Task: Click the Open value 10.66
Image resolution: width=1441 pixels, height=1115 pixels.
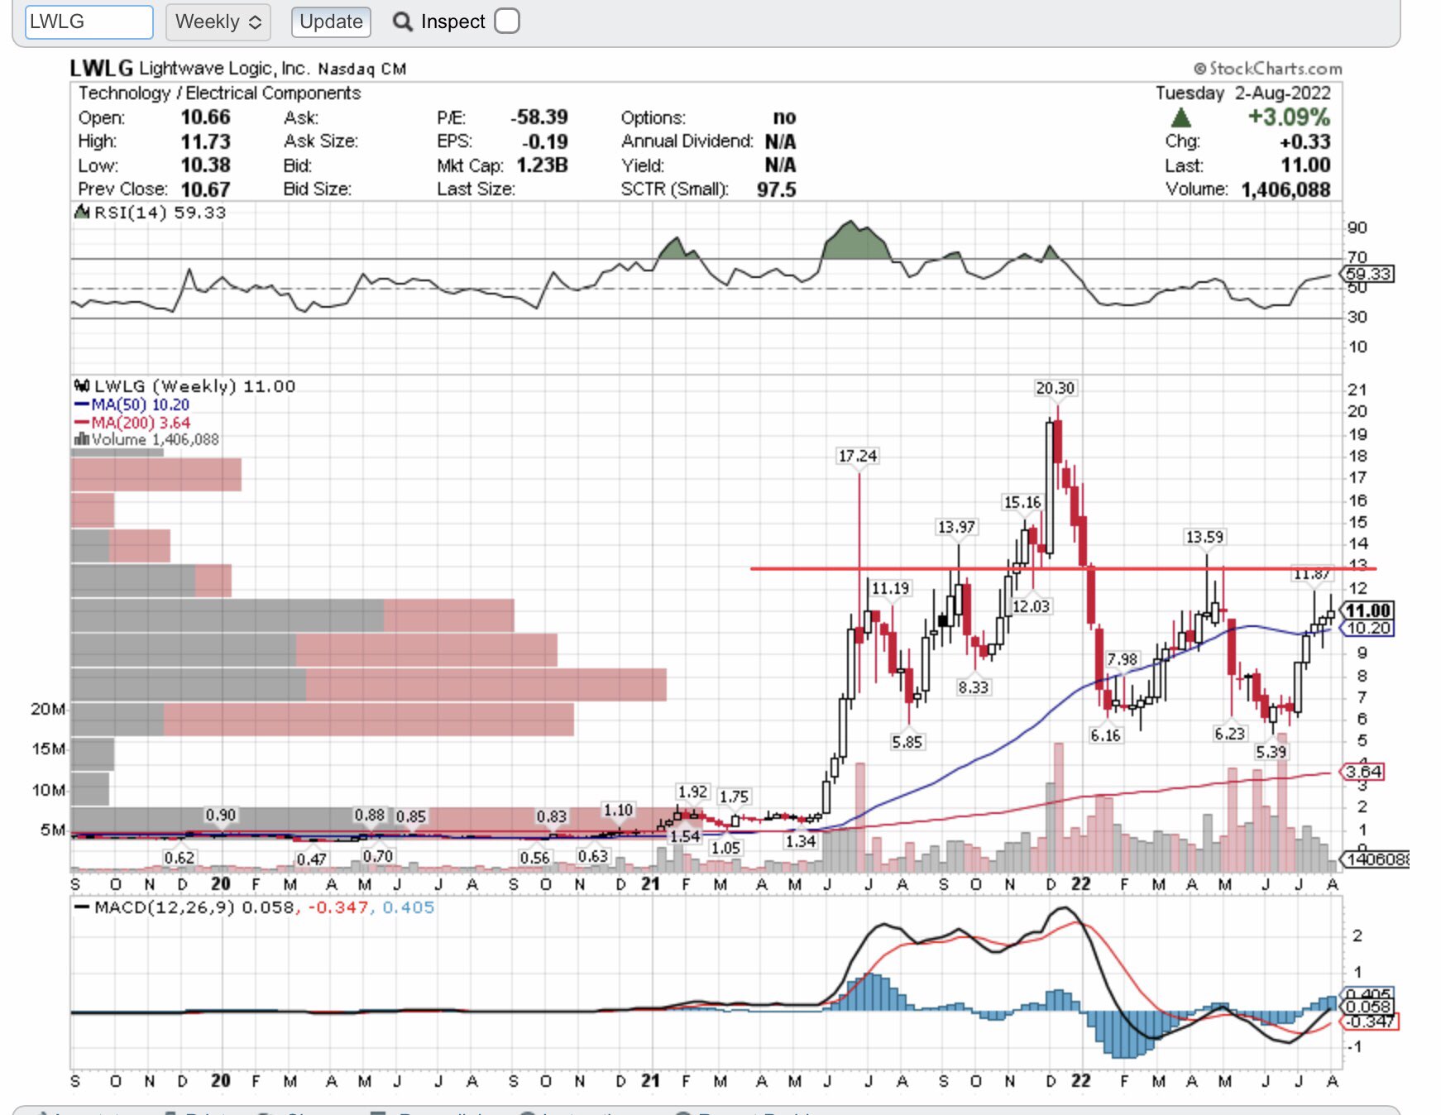Action: pos(205,117)
